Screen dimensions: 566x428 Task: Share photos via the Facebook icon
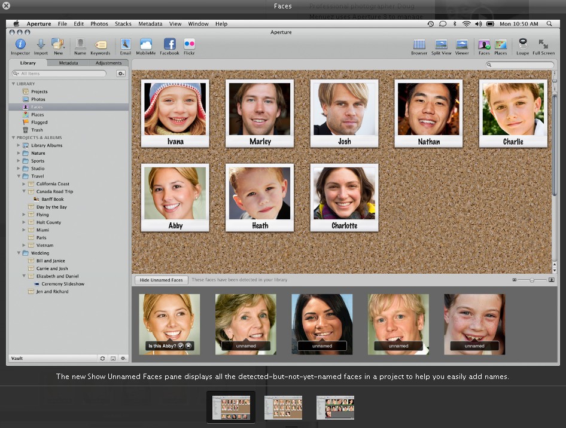(169, 45)
